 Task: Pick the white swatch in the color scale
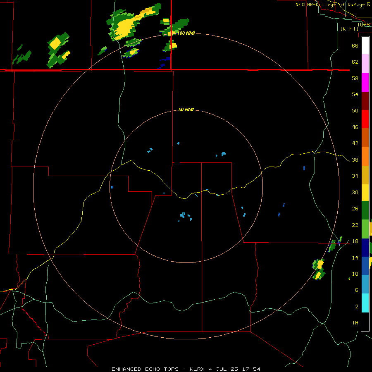click(x=365, y=45)
